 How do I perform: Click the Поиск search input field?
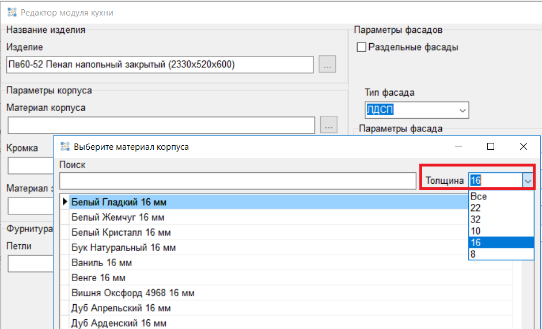(237, 181)
